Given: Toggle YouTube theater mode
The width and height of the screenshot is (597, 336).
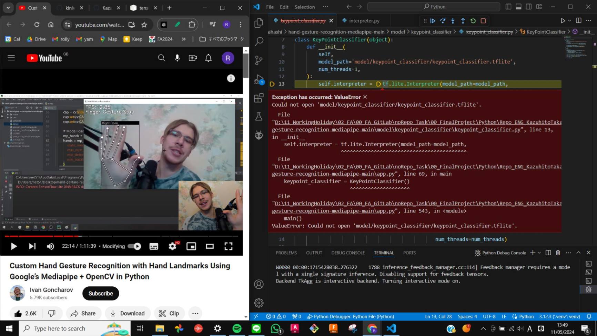Looking at the screenshot, I should tap(210, 246).
